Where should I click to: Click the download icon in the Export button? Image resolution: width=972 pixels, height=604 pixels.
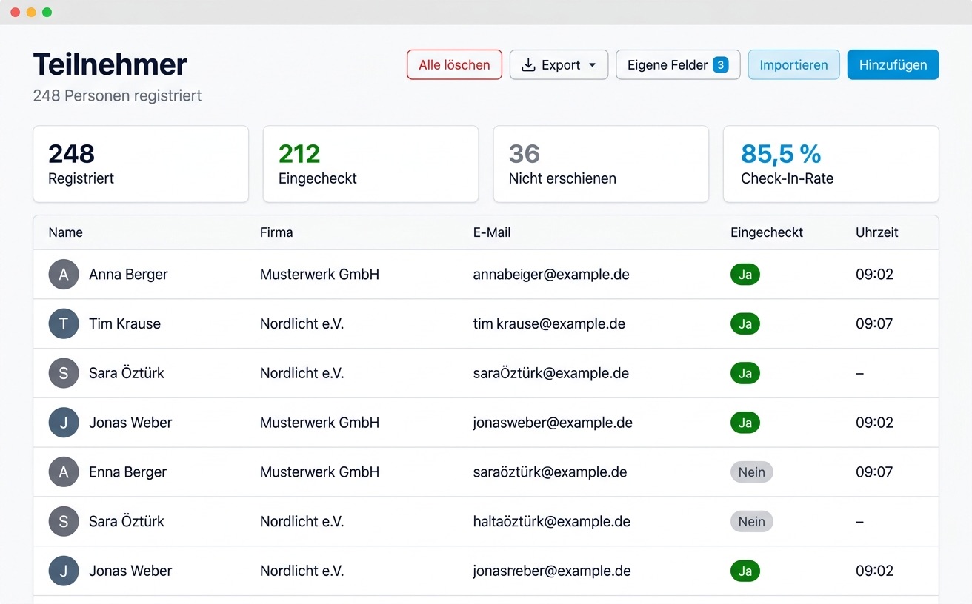[528, 65]
